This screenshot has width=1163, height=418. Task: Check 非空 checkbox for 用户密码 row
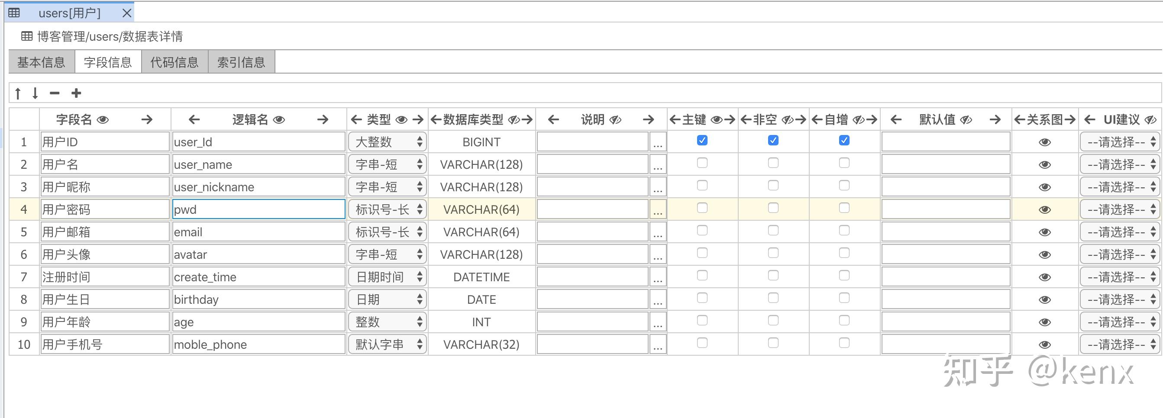tap(773, 208)
